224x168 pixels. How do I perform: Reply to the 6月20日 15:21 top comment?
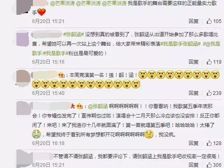click(194, 21)
